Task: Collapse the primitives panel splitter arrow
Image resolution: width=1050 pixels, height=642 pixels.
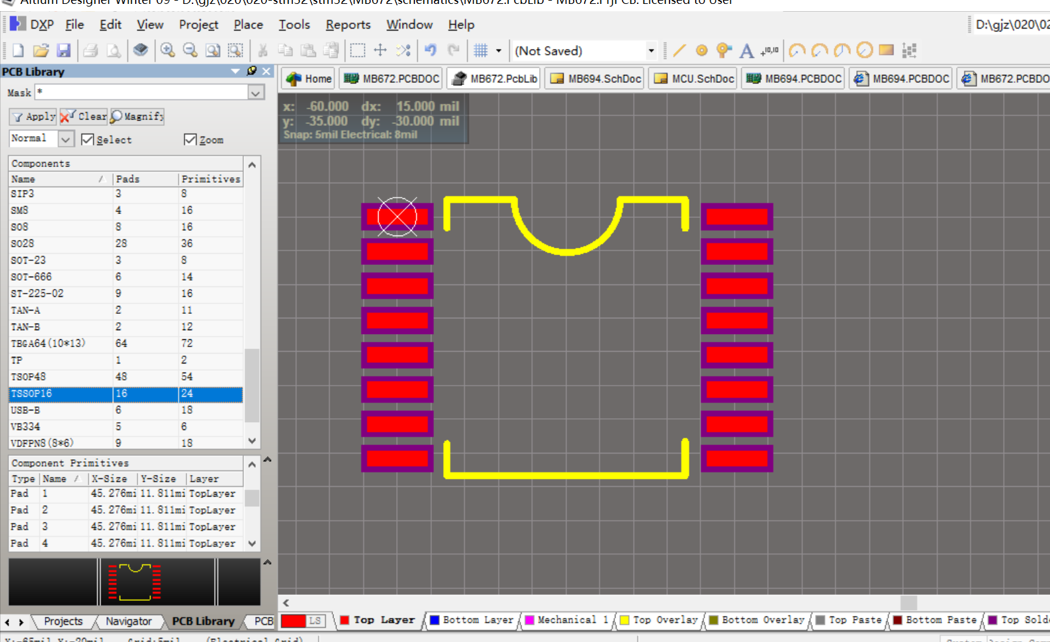Action: pyautogui.click(x=267, y=459)
